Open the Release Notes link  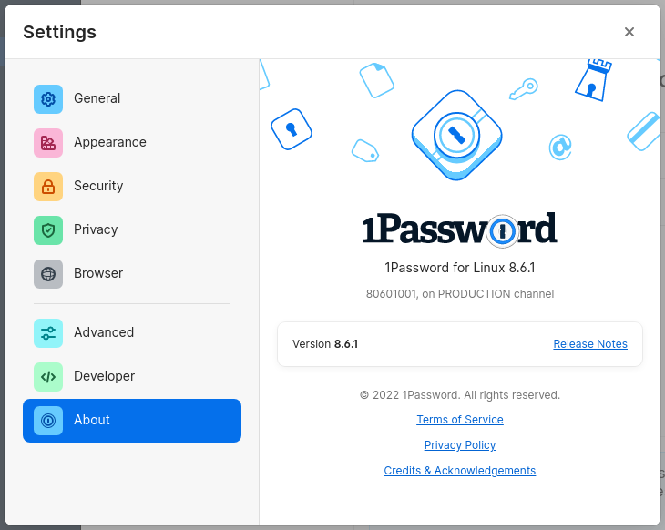[590, 344]
